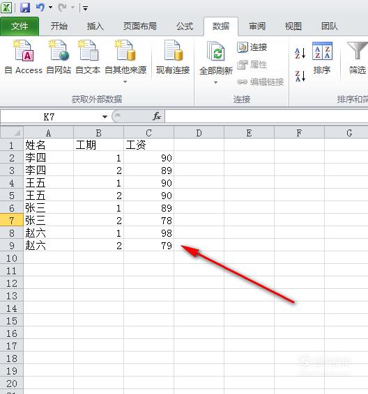Click 赵六 in row 9

tap(48, 246)
